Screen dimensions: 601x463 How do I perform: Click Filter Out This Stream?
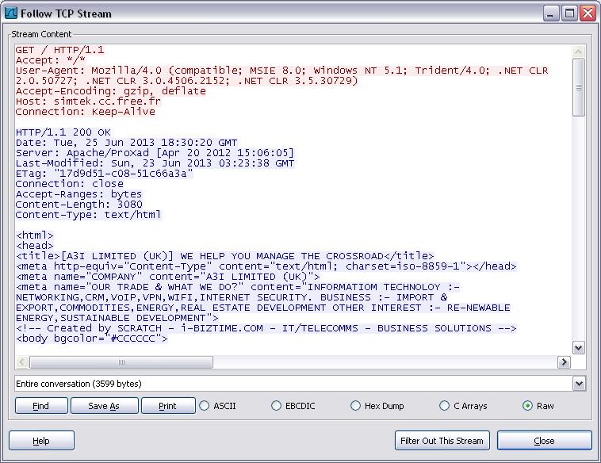click(442, 440)
